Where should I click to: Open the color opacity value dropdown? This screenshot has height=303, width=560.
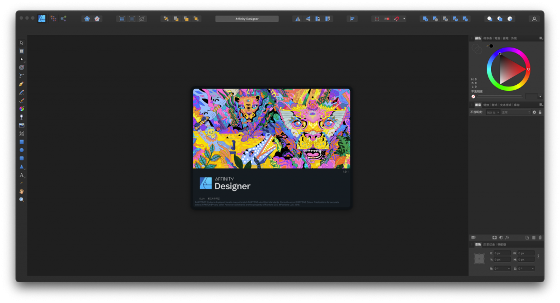click(540, 96)
